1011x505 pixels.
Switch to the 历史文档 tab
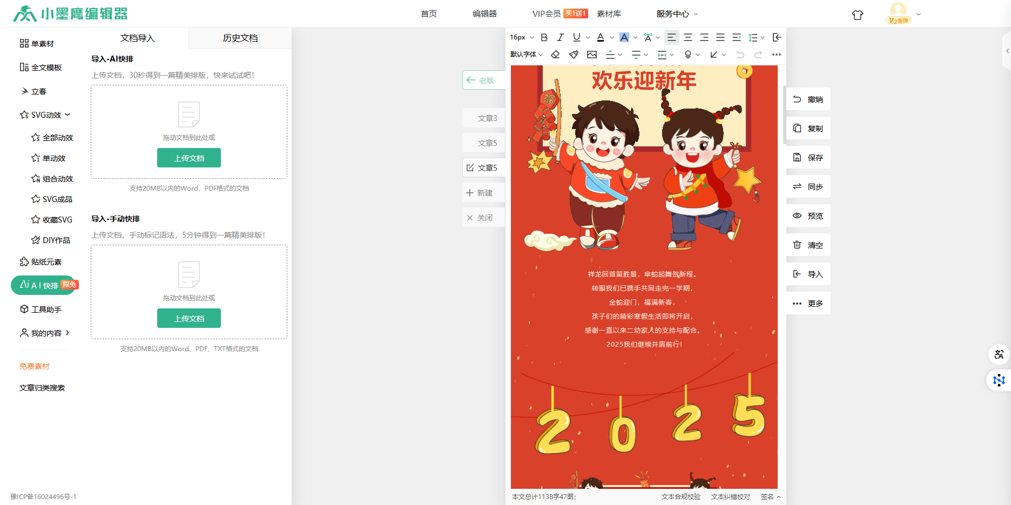[x=240, y=38]
